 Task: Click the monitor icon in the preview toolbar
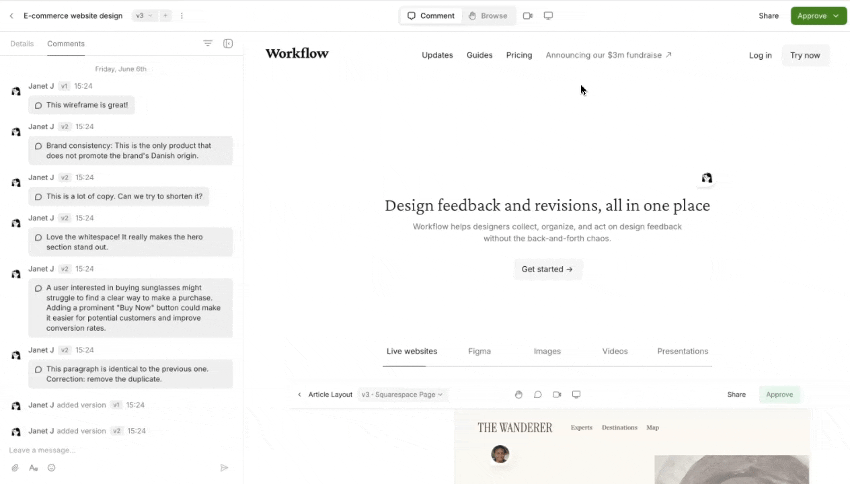click(576, 395)
